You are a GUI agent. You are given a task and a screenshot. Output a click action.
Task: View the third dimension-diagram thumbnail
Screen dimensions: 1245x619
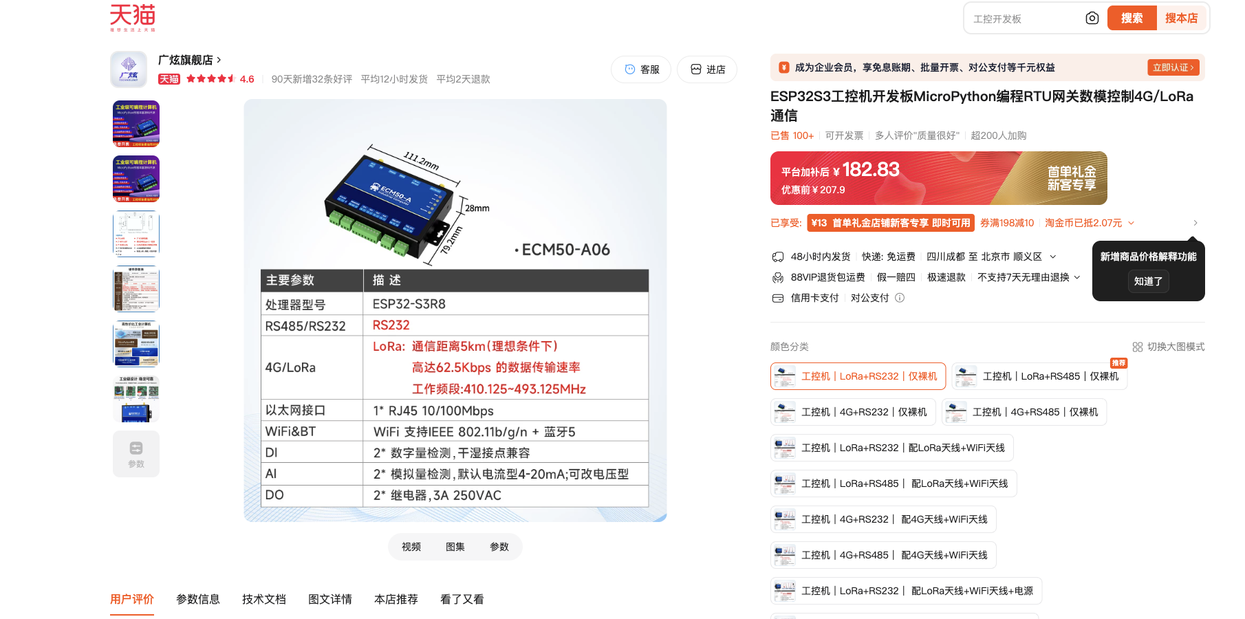point(136,234)
